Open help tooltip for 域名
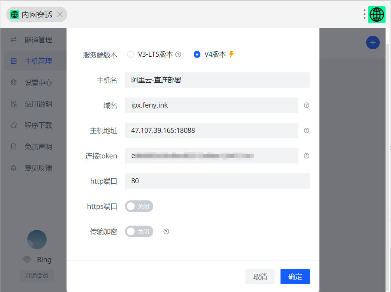The width and height of the screenshot is (391, 292). point(307,105)
